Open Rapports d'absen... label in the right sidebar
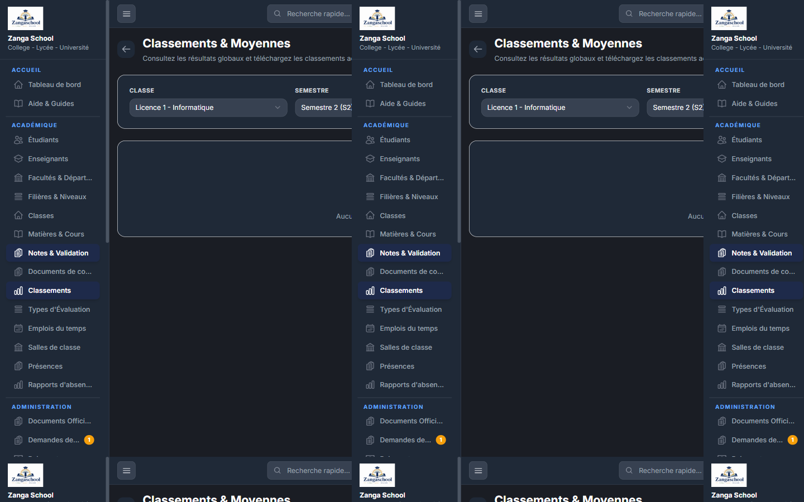 [x=764, y=385]
